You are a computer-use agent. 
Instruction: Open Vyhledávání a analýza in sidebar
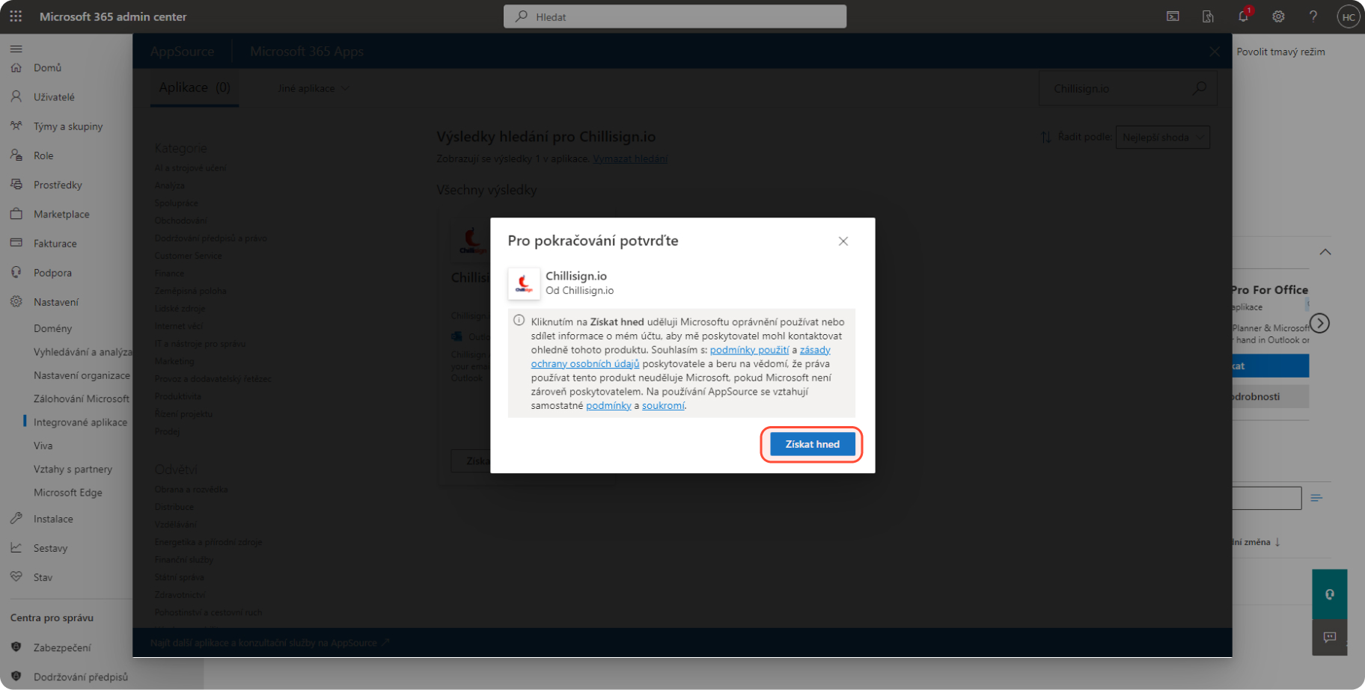82,351
